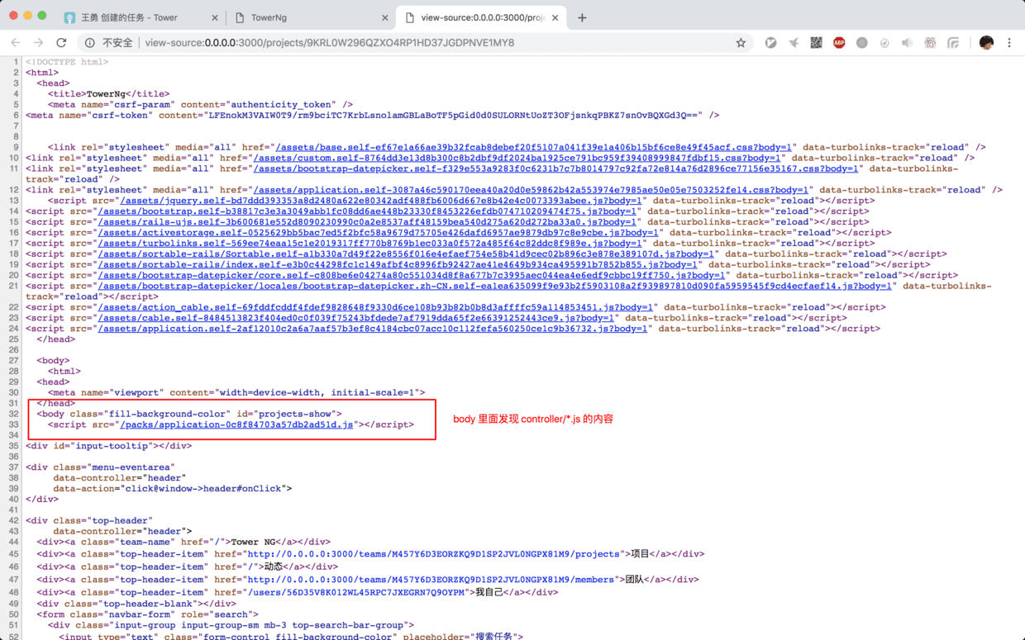
Task: Click the layered-squares extension icon
Action: click(953, 42)
